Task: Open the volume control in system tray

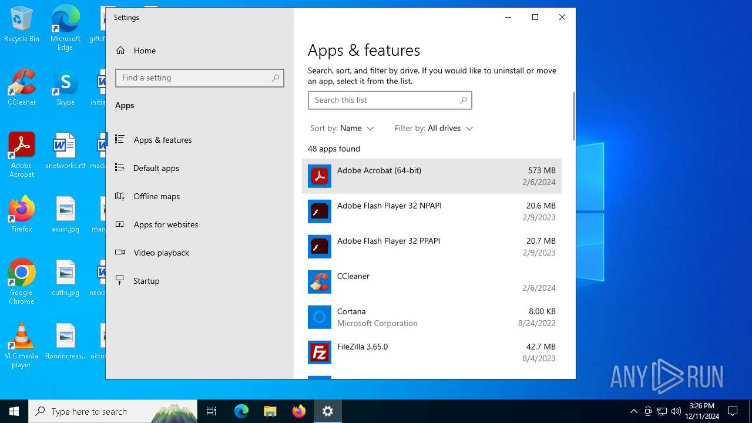Action: (676, 411)
